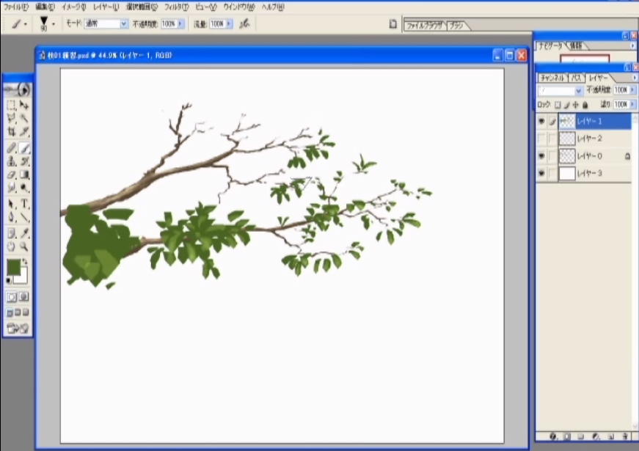Select the Eraser tool
Image resolution: width=639 pixels, height=451 pixels.
[12, 175]
